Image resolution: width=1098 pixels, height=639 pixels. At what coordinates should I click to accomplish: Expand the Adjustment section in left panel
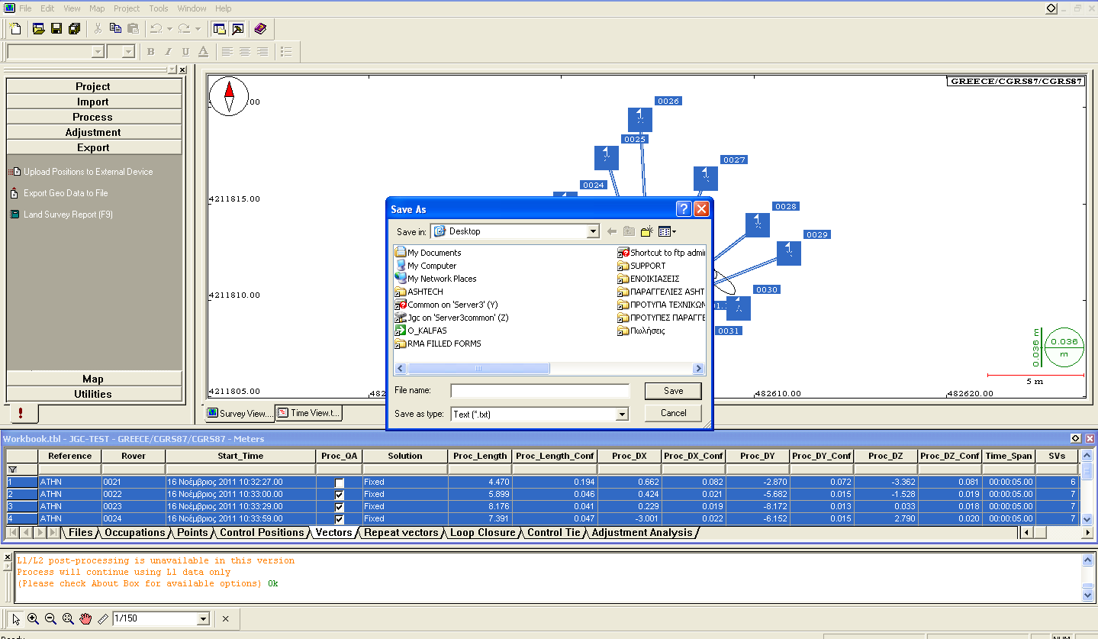(x=93, y=132)
